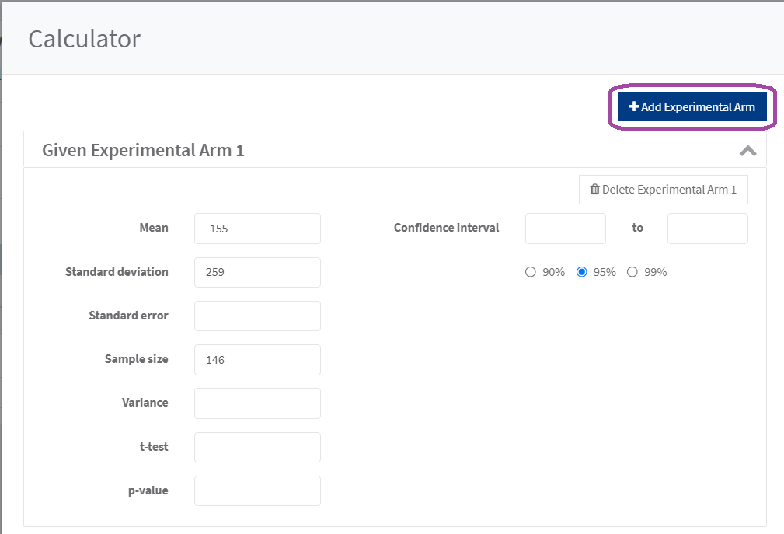Click the p-value input field
The height and width of the screenshot is (534, 784).
[x=257, y=490]
